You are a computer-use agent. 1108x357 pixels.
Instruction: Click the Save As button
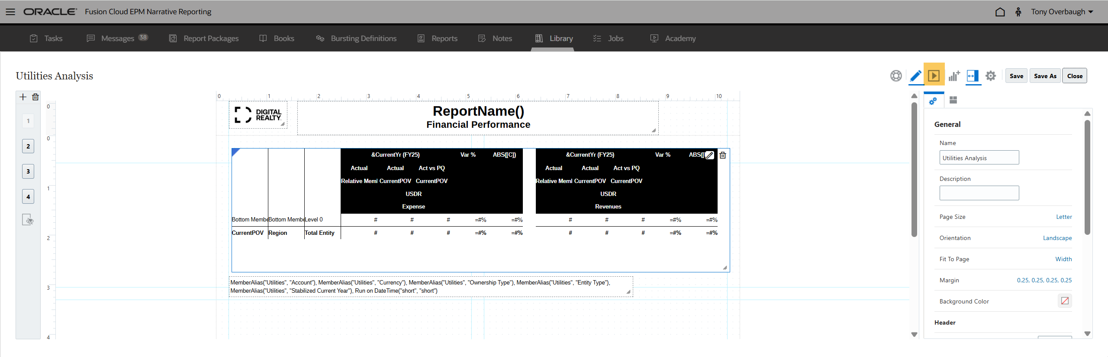[x=1045, y=76]
